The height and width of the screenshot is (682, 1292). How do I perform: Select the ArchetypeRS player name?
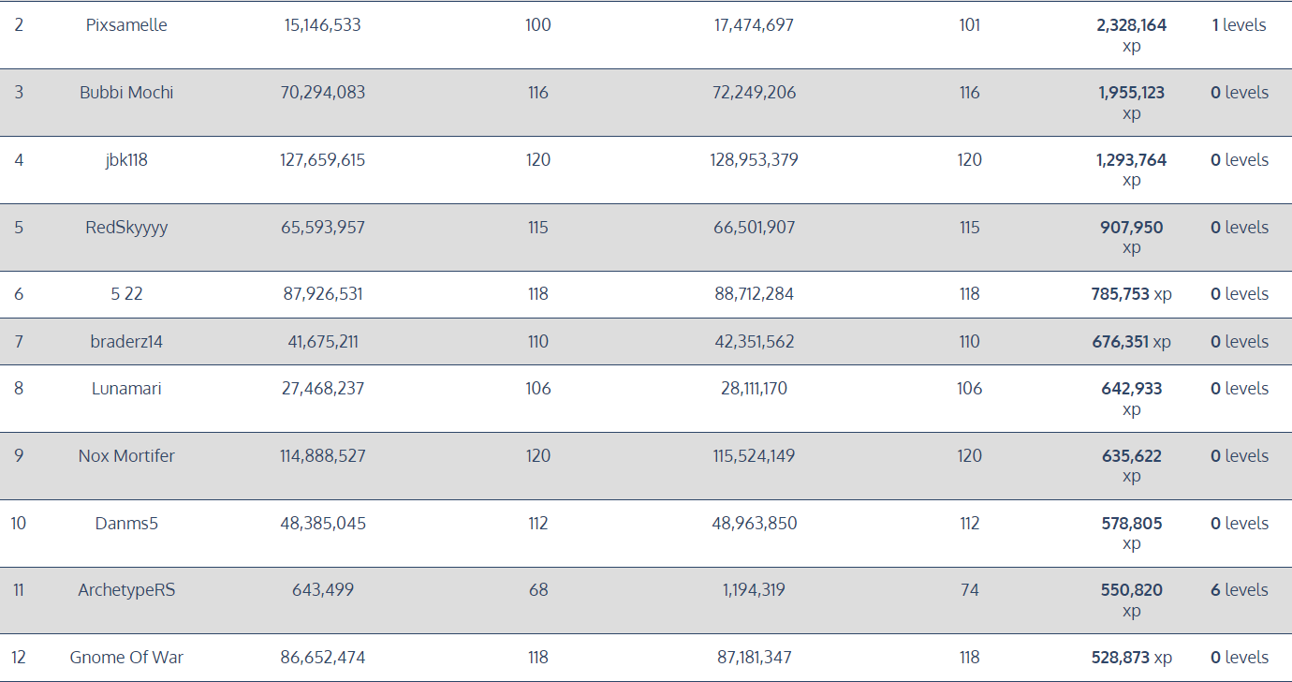click(126, 590)
